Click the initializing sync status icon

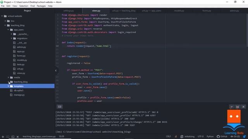182,137
